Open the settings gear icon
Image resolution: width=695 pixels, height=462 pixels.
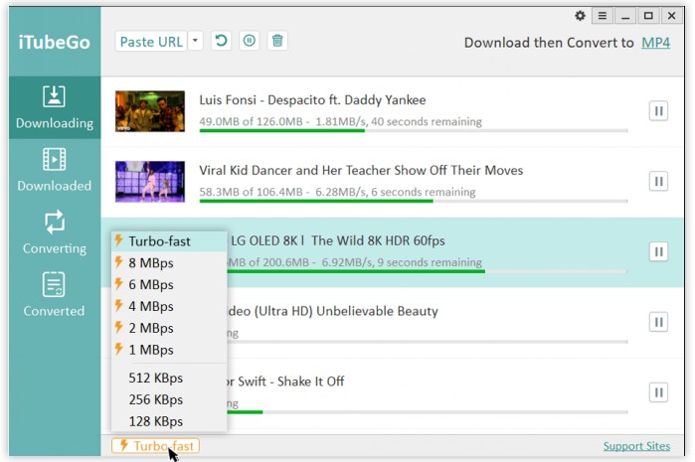pyautogui.click(x=580, y=16)
